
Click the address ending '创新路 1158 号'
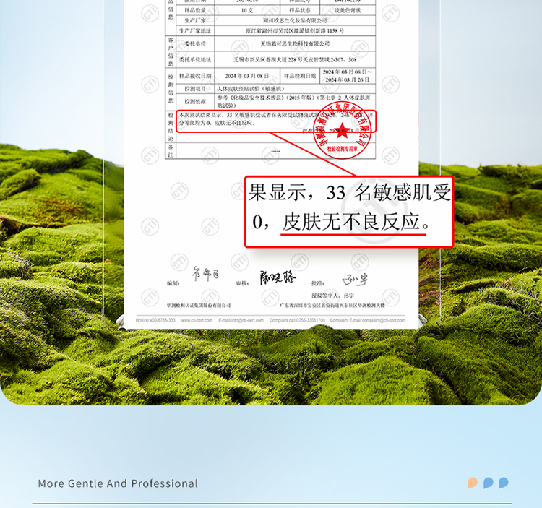295,31
